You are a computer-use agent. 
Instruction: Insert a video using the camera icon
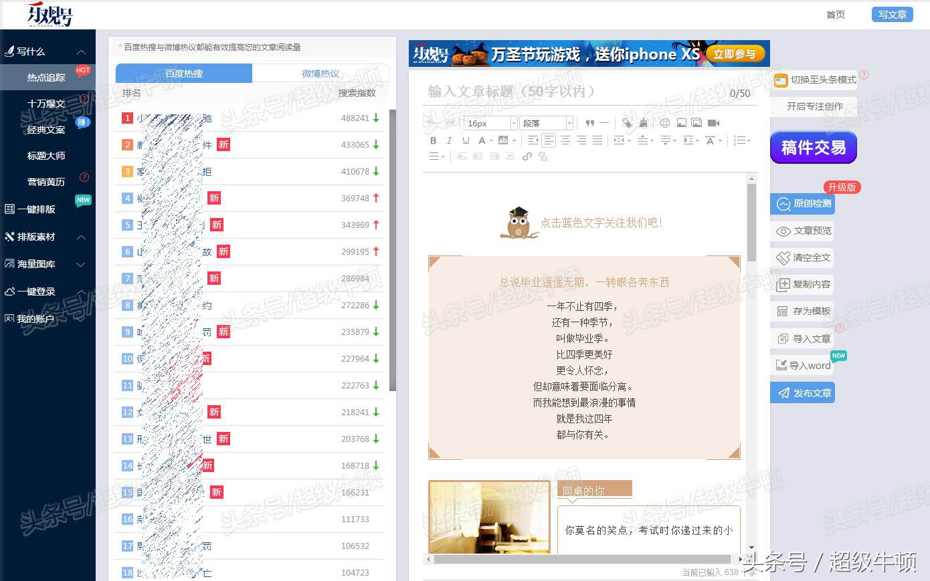(x=713, y=123)
